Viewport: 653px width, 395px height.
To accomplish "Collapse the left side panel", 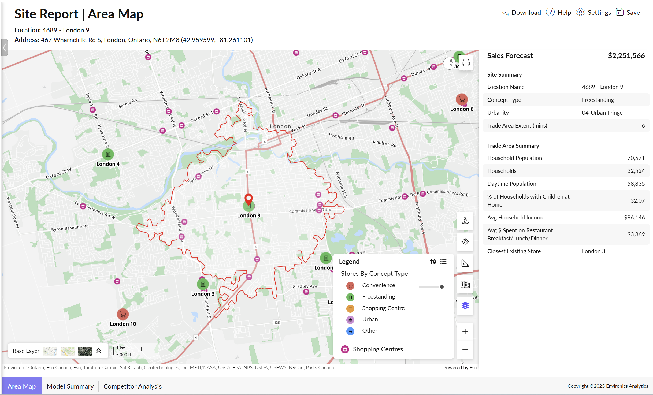I will pyautogui.click(x=5, y=47).
